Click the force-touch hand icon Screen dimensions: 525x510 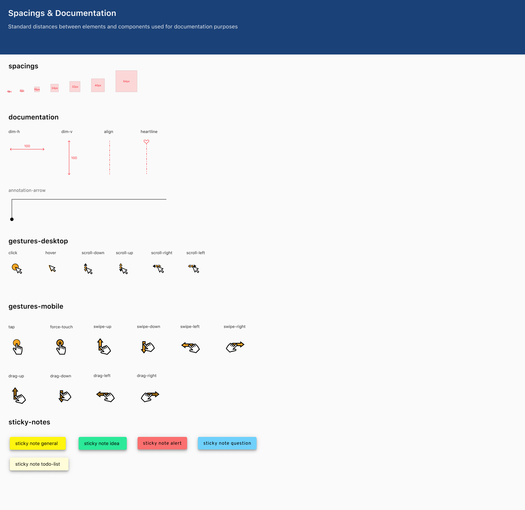[x=61, y=347]
